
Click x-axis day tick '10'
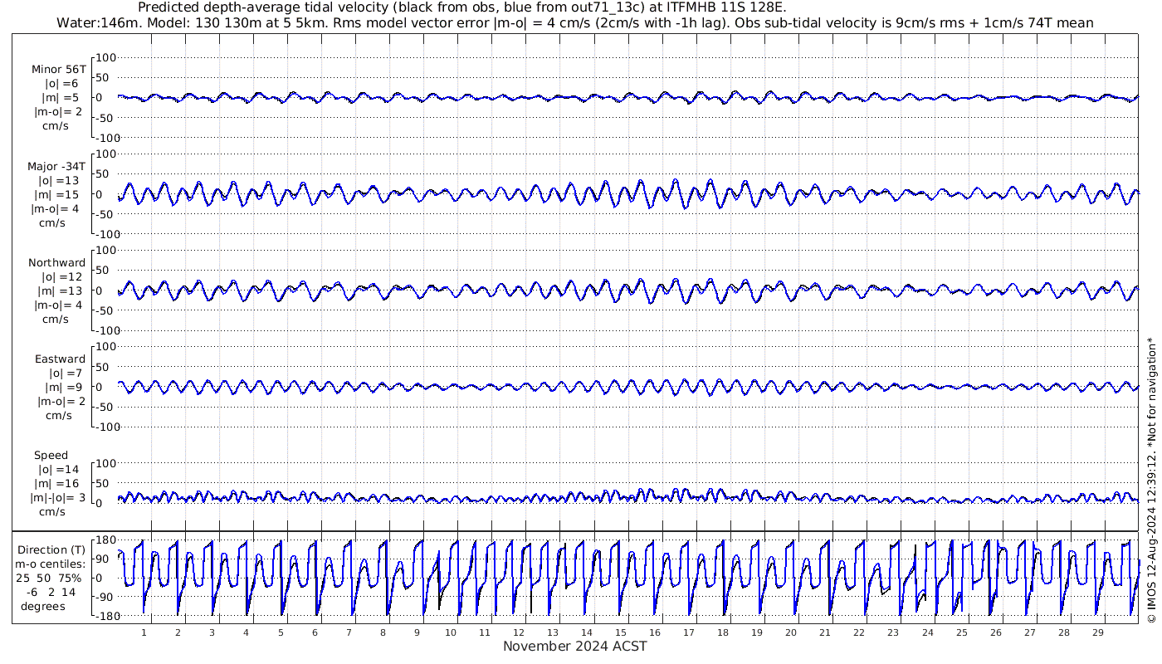(x=451, y=632)
